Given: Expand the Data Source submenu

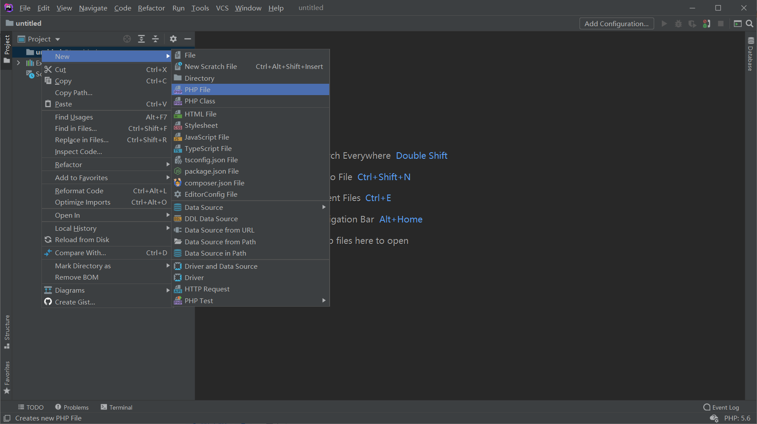Looking at the screenshot, I should point(250,207).
